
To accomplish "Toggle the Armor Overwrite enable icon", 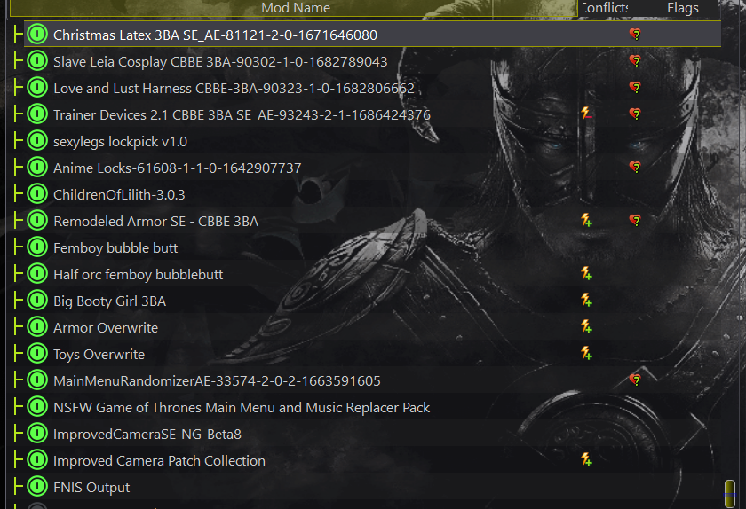I will point(37,327).
